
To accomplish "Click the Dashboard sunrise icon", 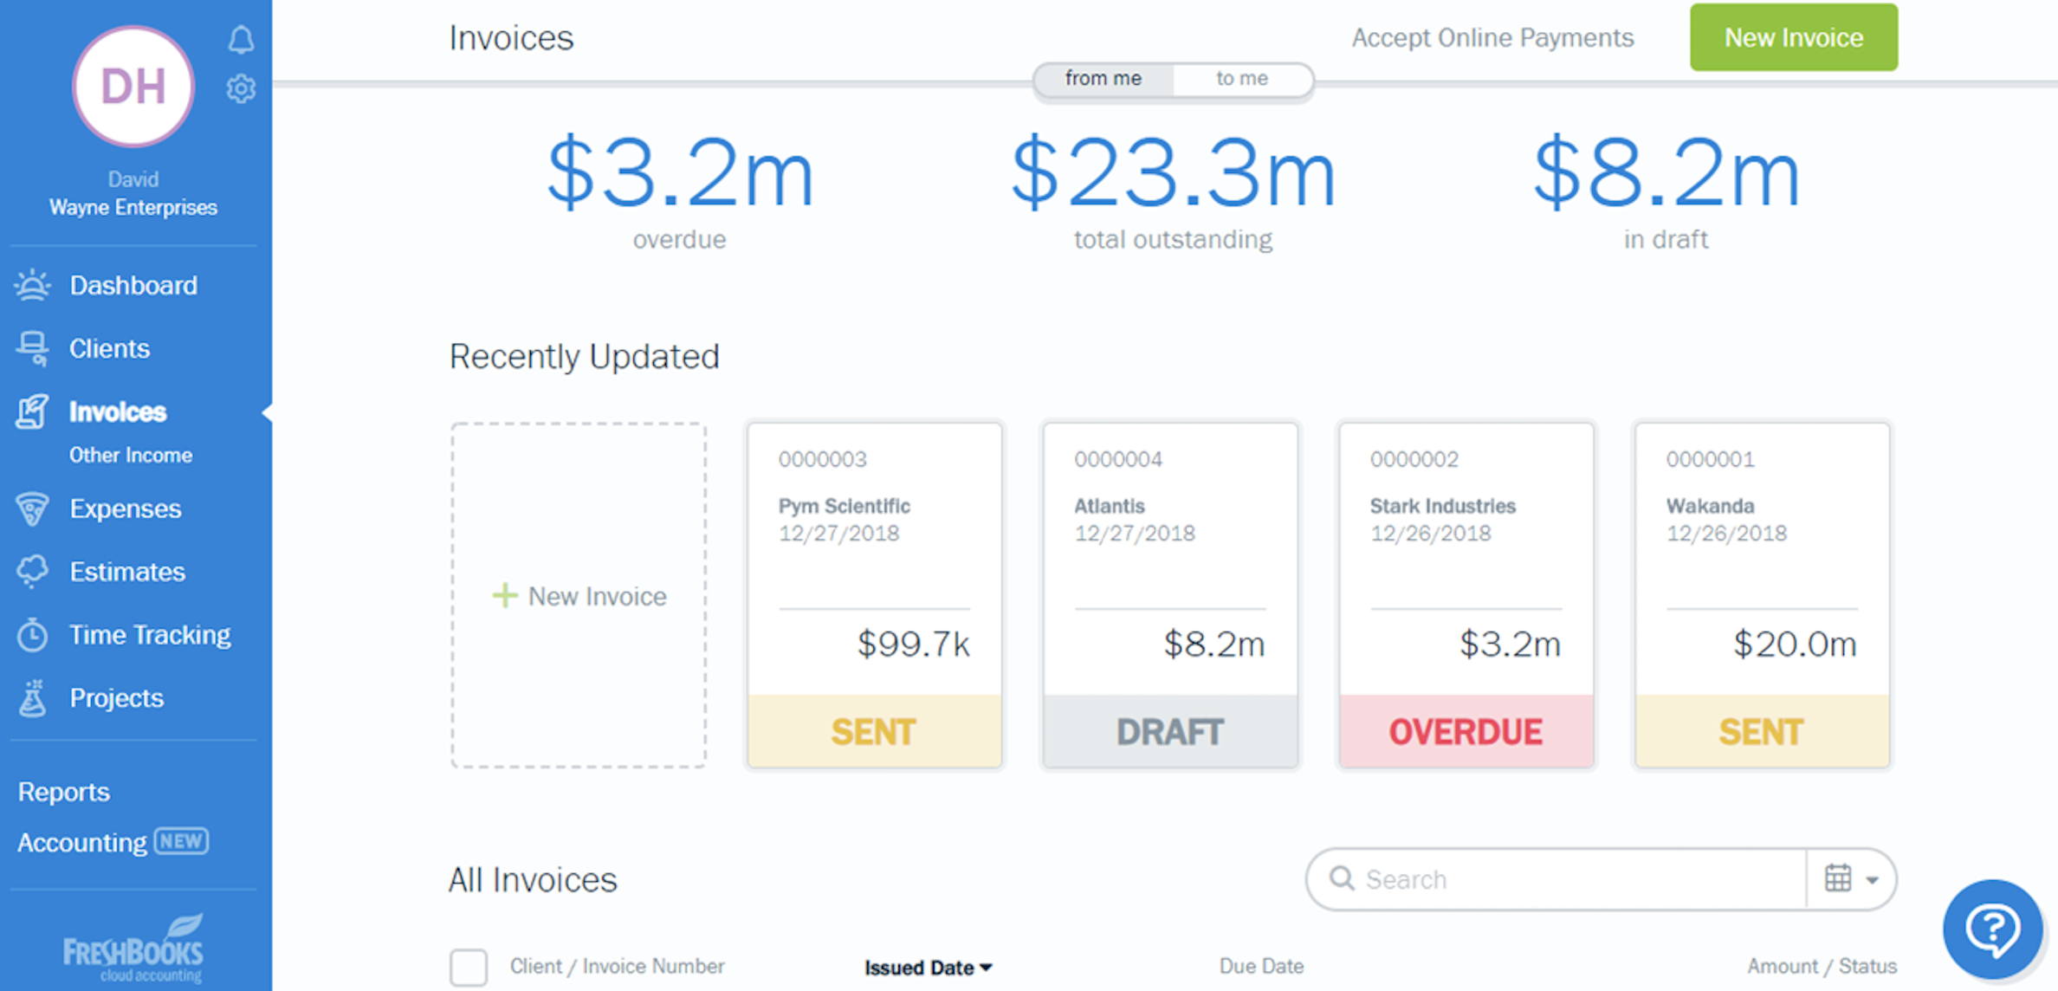I will (x=33, y=285).
